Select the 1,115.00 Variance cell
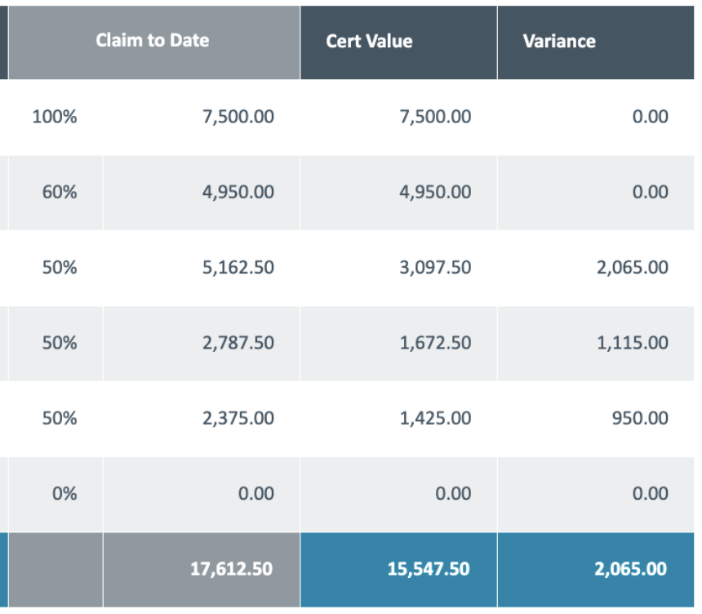 click(x=633, y=343)
